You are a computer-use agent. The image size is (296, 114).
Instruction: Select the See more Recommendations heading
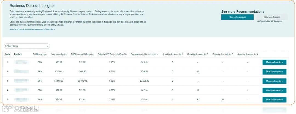click(243, 12)
